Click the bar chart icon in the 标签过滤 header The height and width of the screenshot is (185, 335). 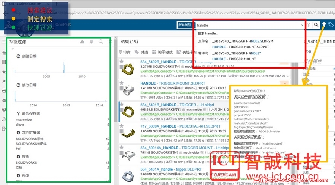point(82,42)
